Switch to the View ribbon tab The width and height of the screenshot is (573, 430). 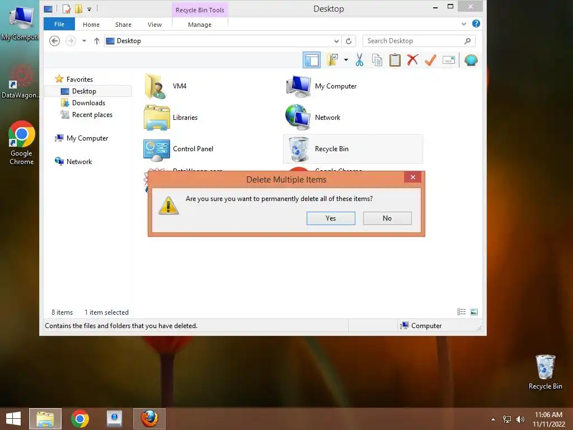tap(154, 25)
